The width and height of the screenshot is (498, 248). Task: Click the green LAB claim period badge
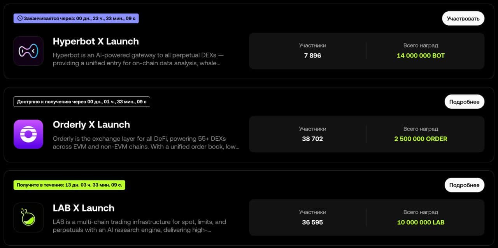(x=69, y=185)
